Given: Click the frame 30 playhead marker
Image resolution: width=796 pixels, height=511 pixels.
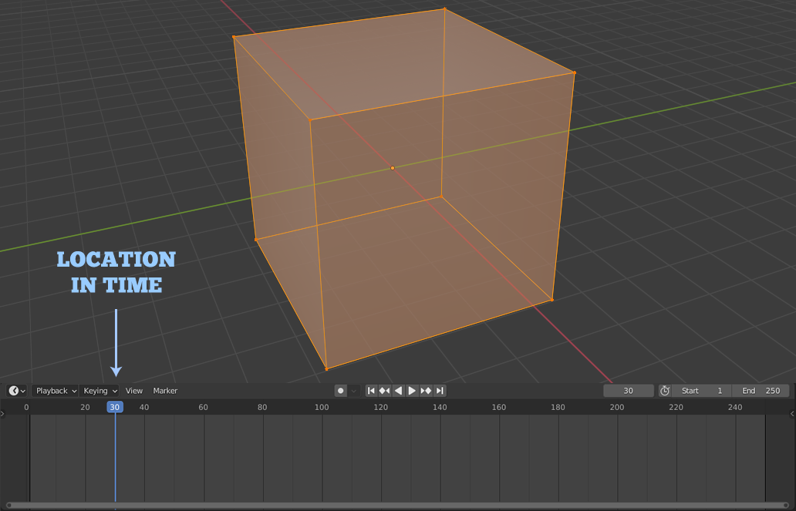Looking at the screenshot, I should point(114,407).
